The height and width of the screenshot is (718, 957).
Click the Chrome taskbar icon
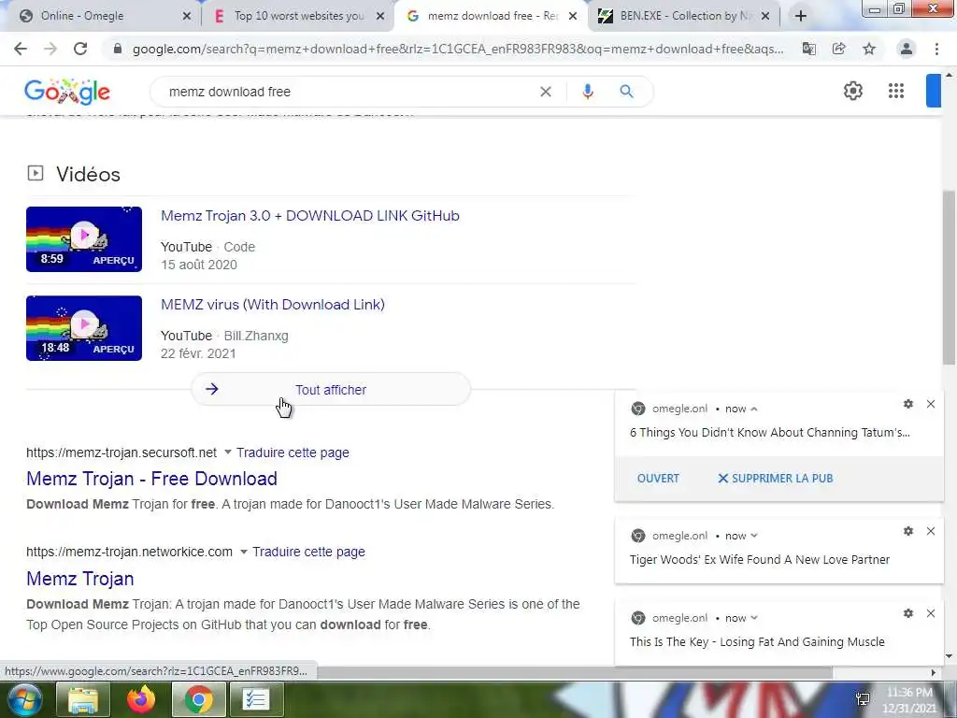pos(198,699)
